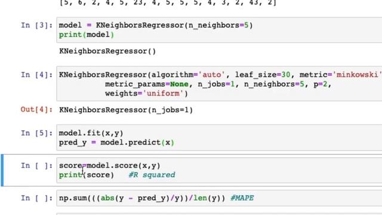Click the print(score) line in selected cell
This screenshot has height=215, width=382.
[x=87, y=175]
